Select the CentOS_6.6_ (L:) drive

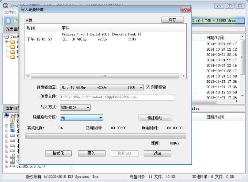(x=30, y=166)
